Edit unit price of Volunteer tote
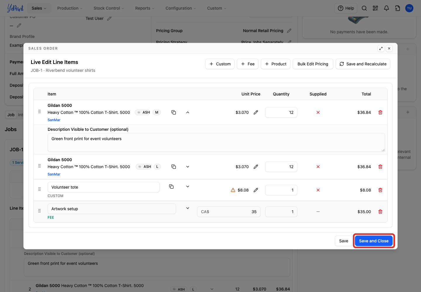 click(x=256, y=190)
